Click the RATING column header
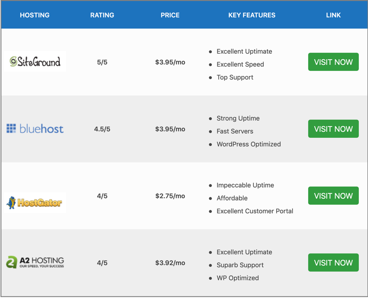Image resolution: width=368 pixels, height=298 pixels. pos(102,15)
